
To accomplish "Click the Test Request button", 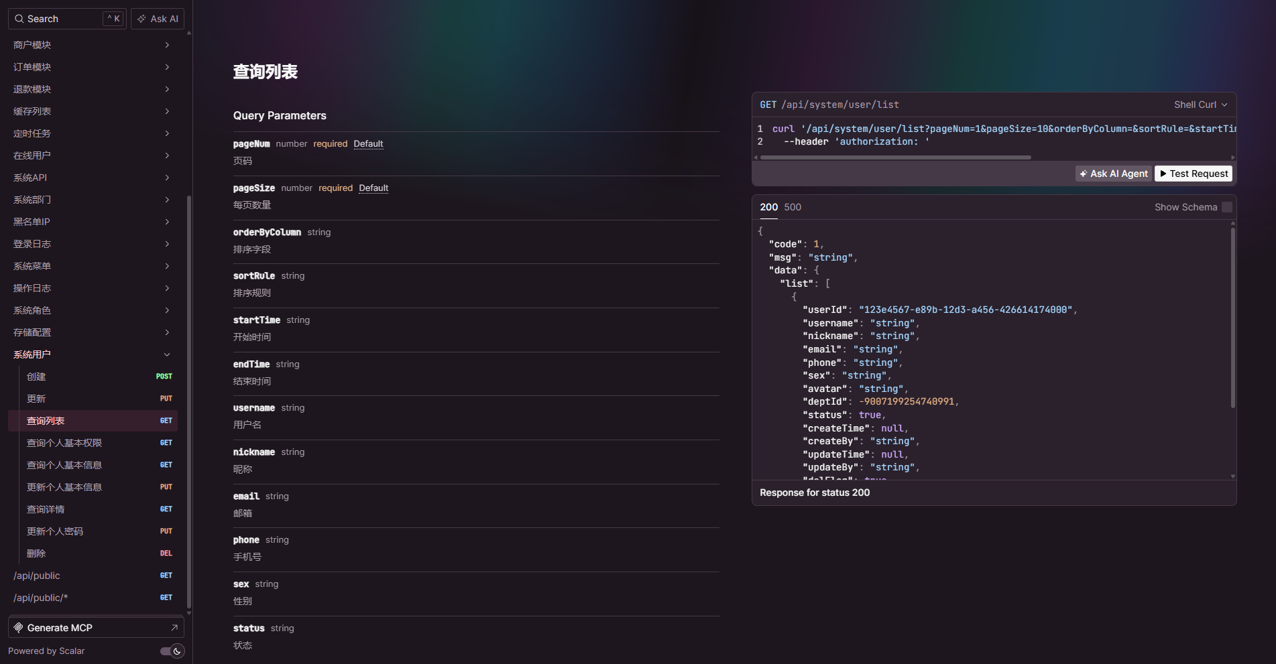I will coord(1194,174).
